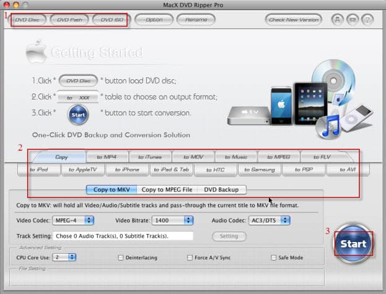
Task: Switch to the to AVI tab
Action: pyautogui.click(x=348, y=170)
